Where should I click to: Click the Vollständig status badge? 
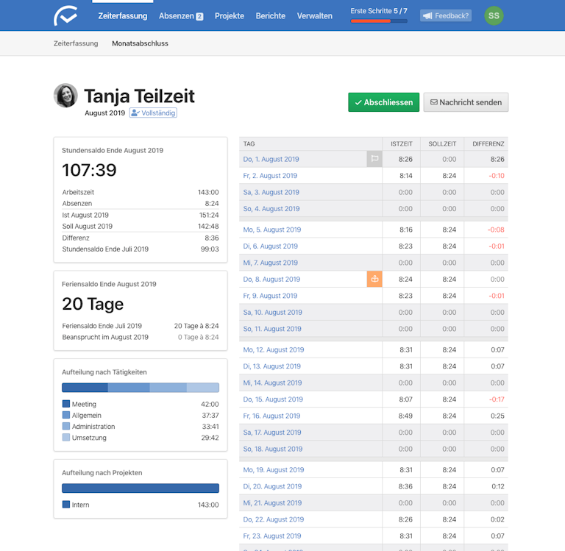click(x=153, y=113)
